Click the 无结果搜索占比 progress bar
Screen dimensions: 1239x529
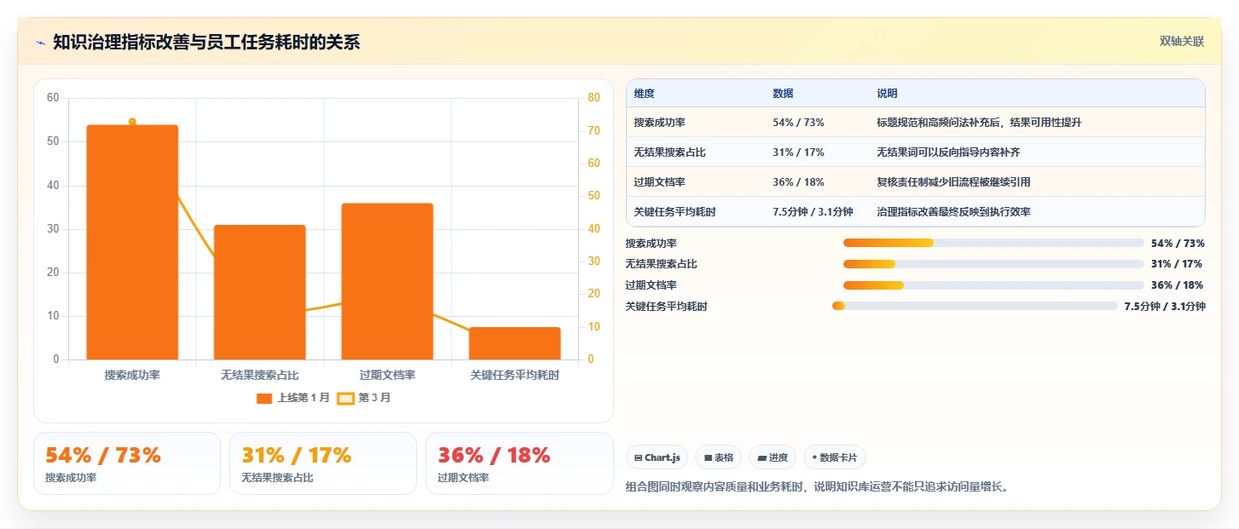[993, 264]
